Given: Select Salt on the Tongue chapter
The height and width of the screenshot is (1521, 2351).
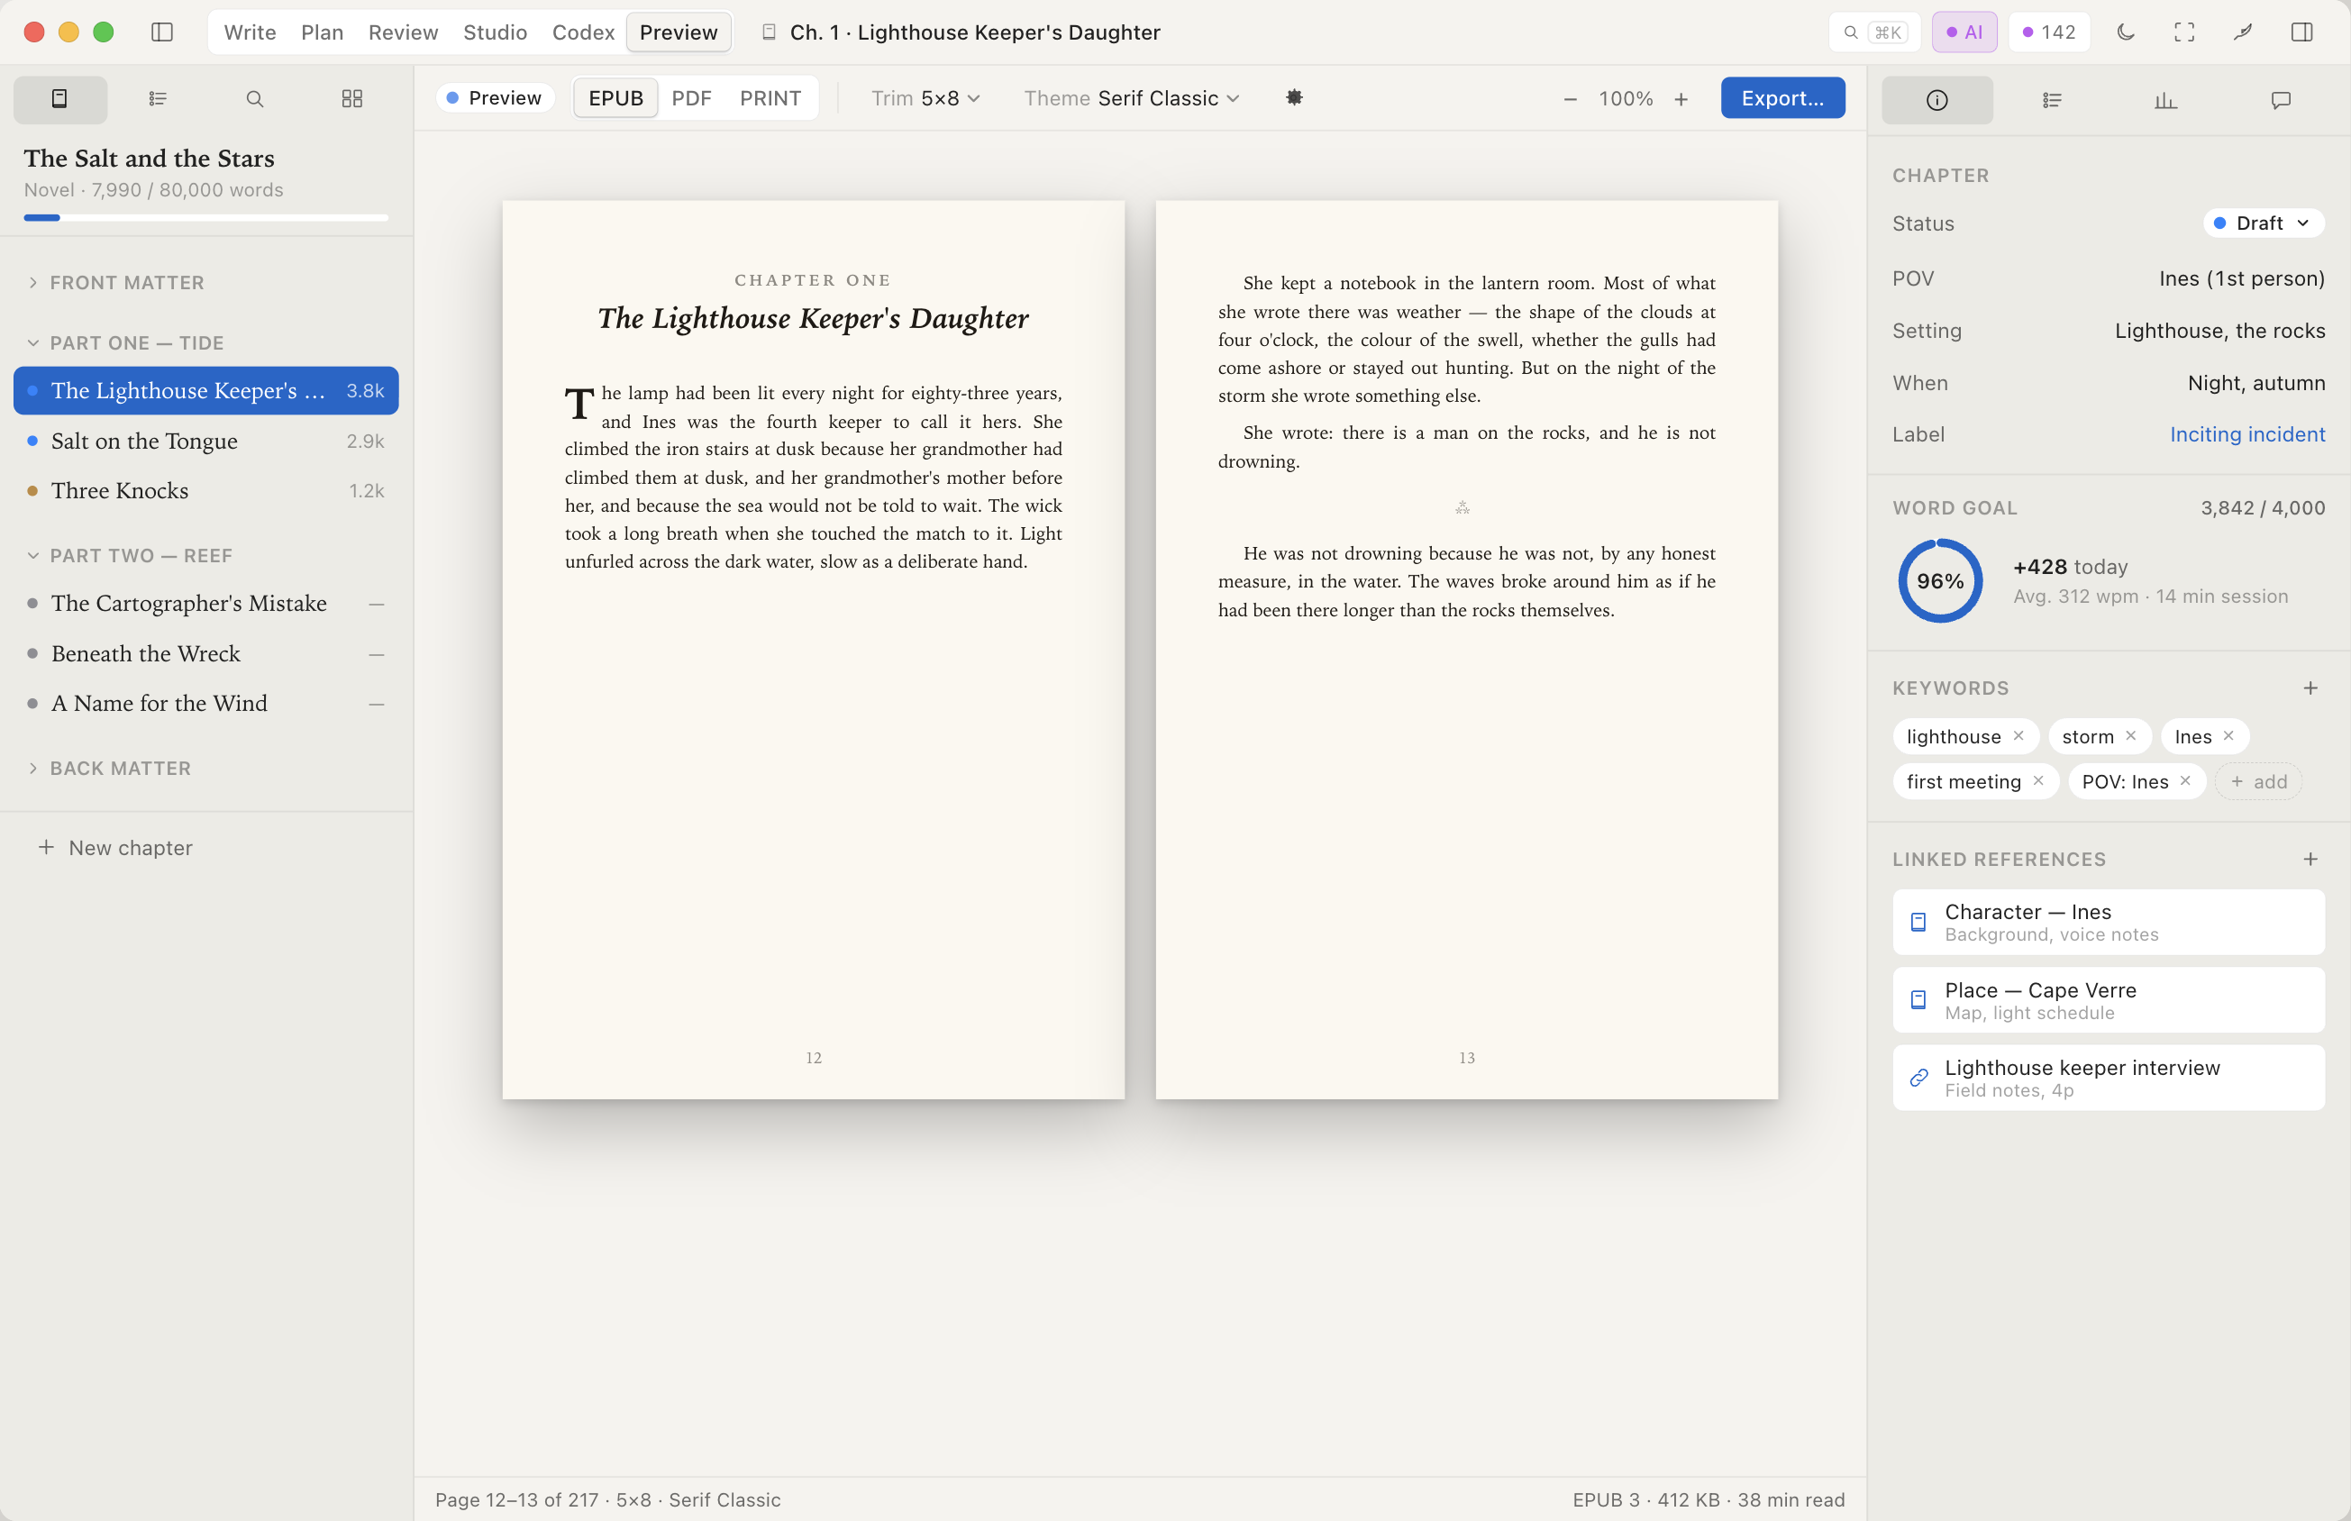Looking at the screenshot, I should (x=205, y=441).
